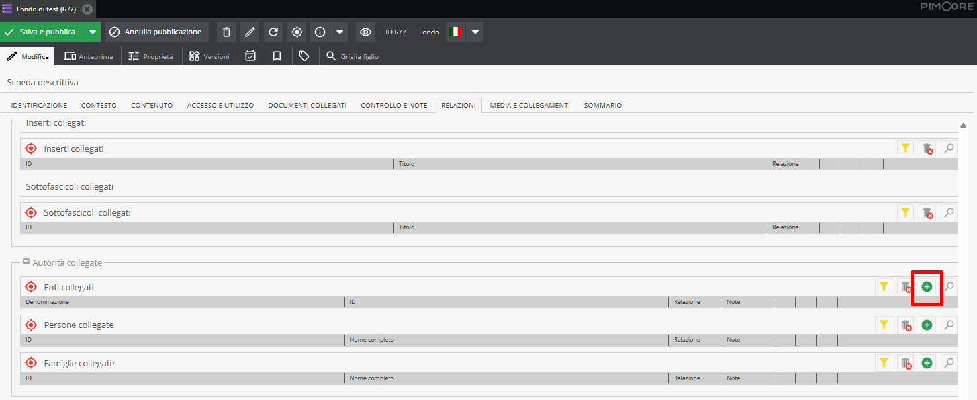Click the reload icon in toolbar
Screen dimensions: 977x400
(273, 32)
